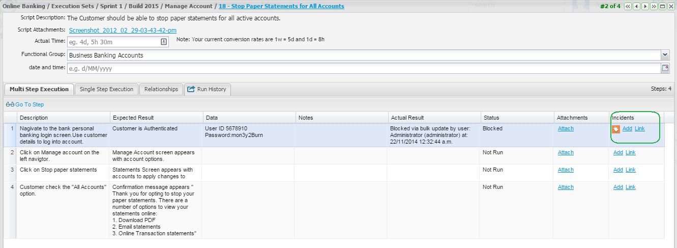Advance to the next script arrow

click(645, 6)
